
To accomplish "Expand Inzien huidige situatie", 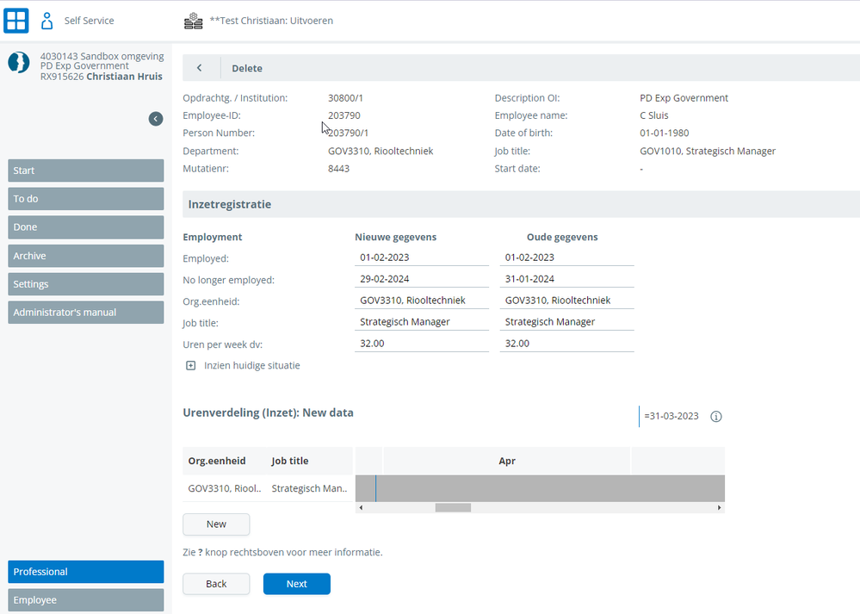I will tap(191, 365).
